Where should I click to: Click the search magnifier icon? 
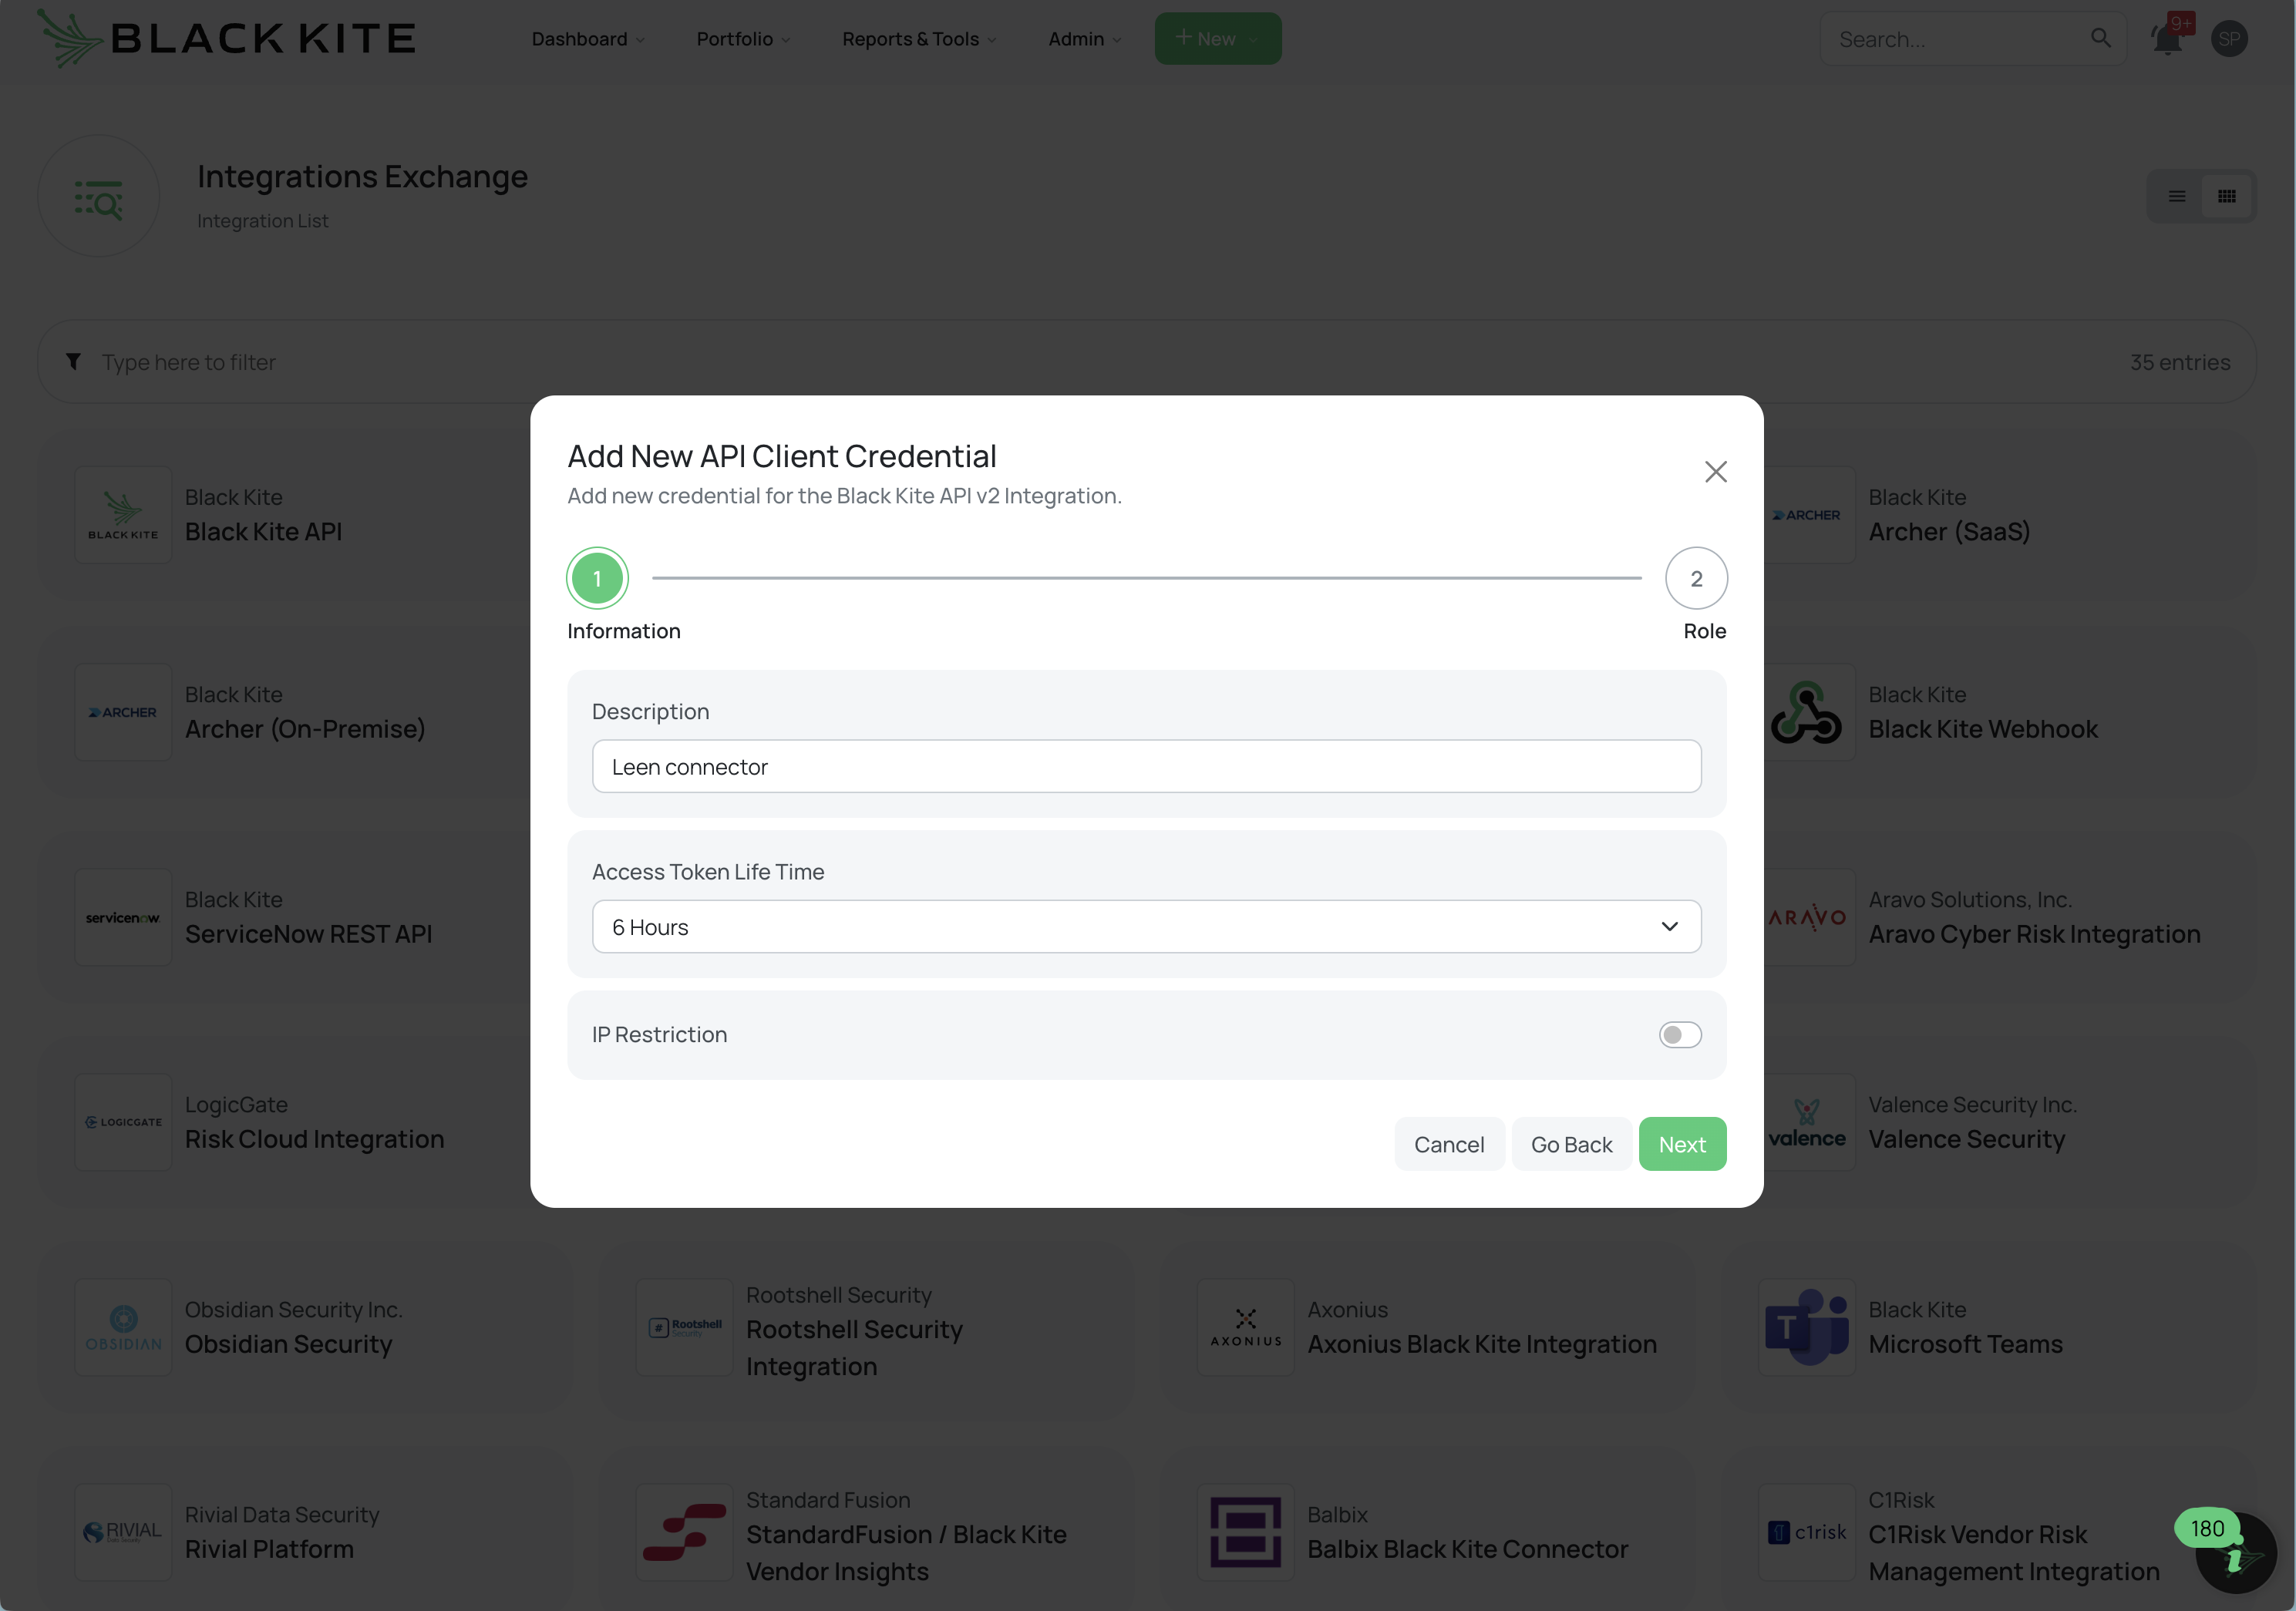tap(2100, 38)
